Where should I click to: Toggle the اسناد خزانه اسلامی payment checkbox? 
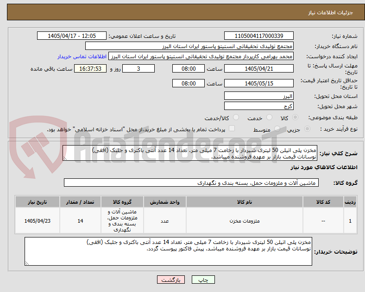pyautogui.click(x=232, y=128)
